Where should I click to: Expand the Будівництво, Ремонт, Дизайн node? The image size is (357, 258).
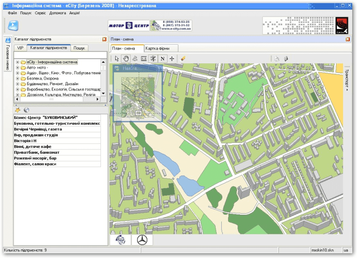[18, 84]
